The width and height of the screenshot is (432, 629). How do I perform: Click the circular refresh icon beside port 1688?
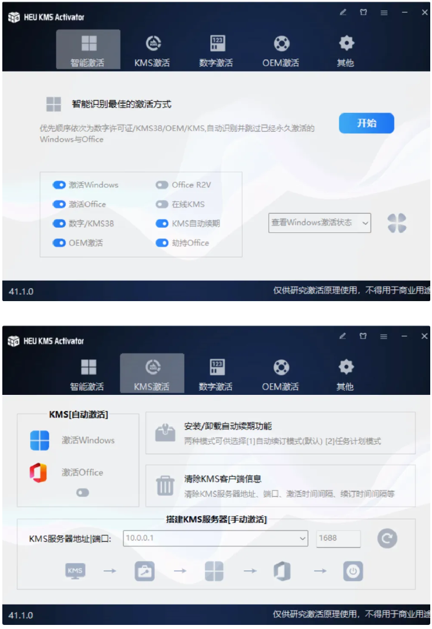(x=387, y=538)
